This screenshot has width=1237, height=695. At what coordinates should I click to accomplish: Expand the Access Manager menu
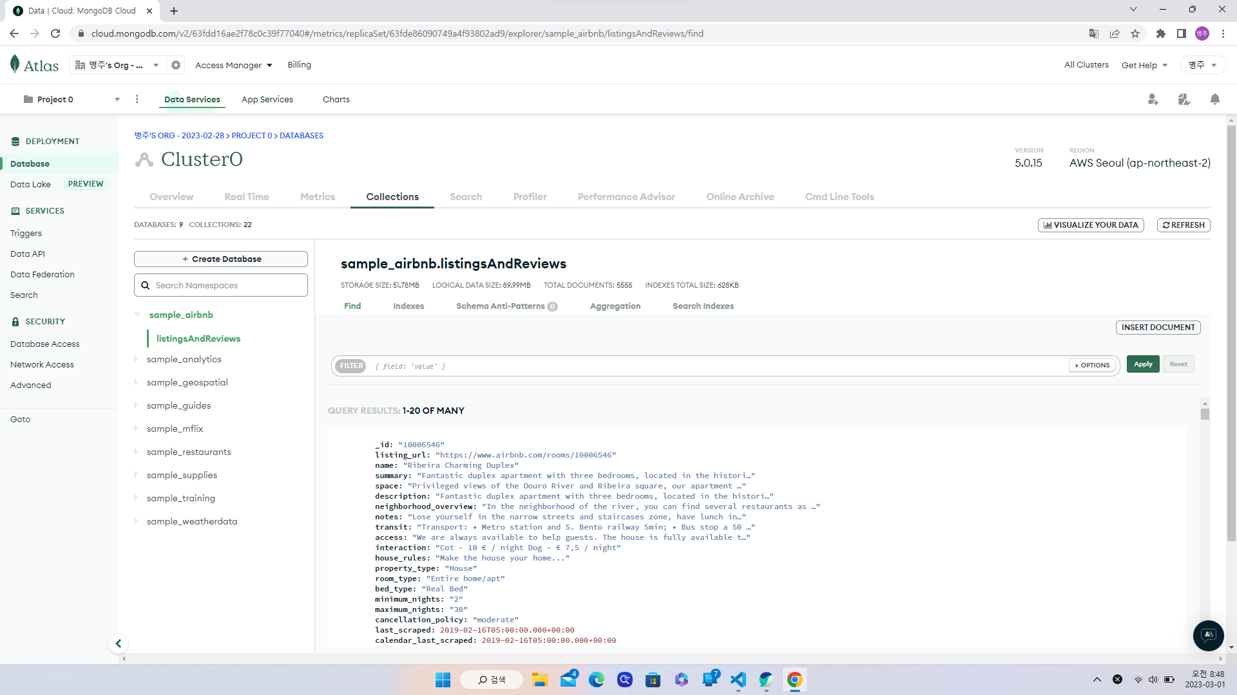[x=233, y=65]
